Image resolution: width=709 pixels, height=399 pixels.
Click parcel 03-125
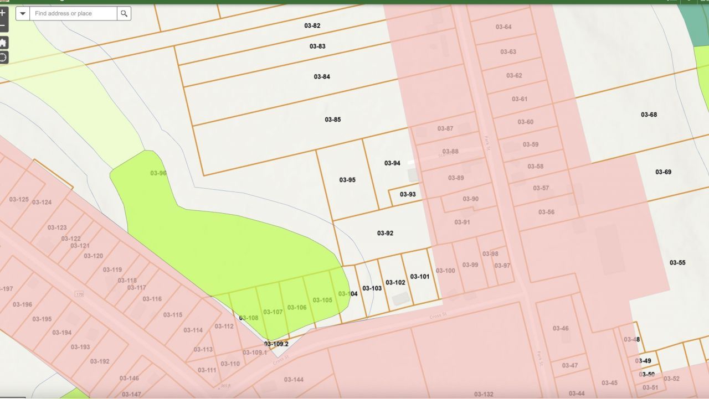(x=19, y=199)
